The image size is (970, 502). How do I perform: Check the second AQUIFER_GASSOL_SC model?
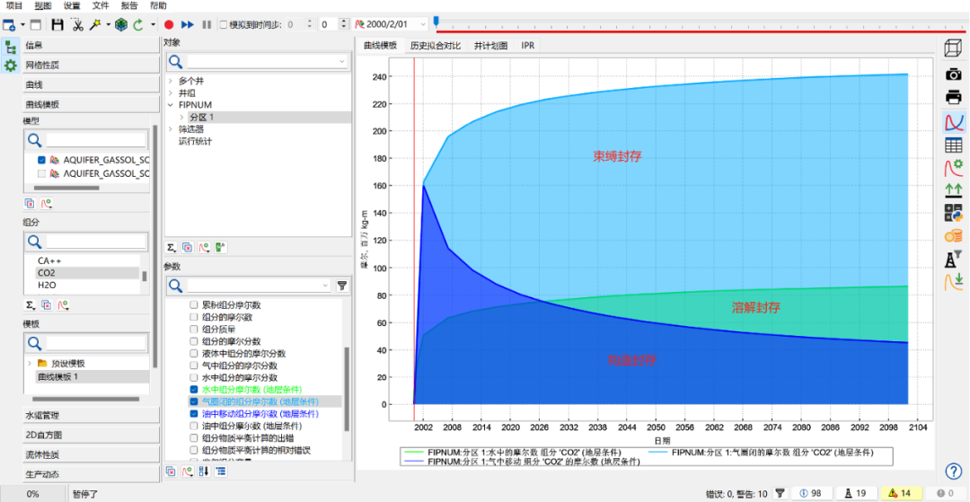41,173
